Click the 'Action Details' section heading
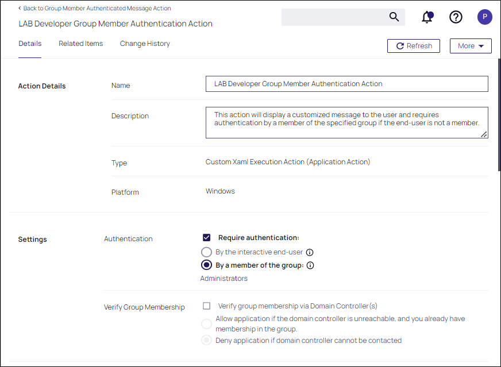 click(x=42, y=86)
